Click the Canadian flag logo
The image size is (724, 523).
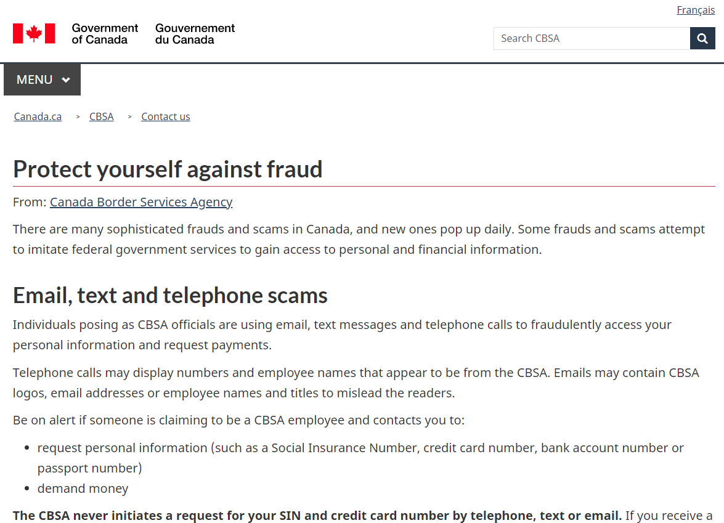pyautogui.click(x=34, y=34)
